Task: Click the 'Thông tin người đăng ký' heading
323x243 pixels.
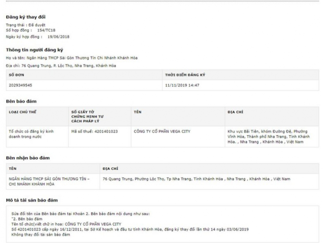Action: (34, 50)
